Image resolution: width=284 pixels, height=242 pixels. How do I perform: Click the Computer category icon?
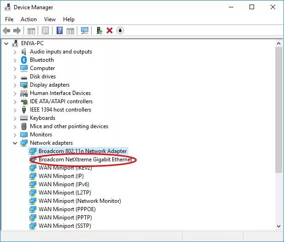[x=24, y=68]
